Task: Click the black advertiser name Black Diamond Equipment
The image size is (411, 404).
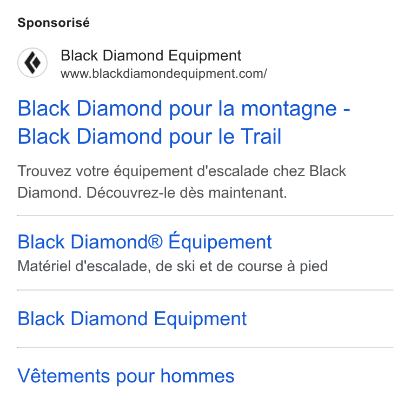Action: pyautogui.click(x=151, y=56)
